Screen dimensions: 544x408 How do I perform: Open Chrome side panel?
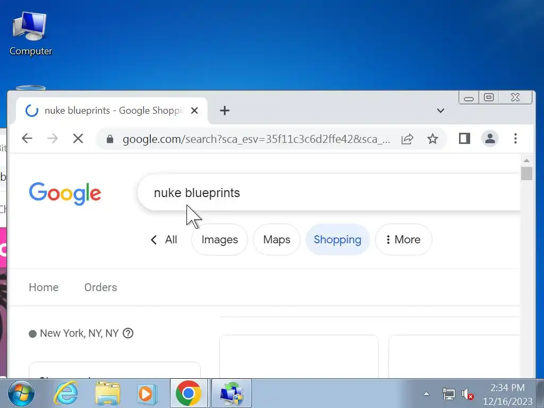click(464, 139)
